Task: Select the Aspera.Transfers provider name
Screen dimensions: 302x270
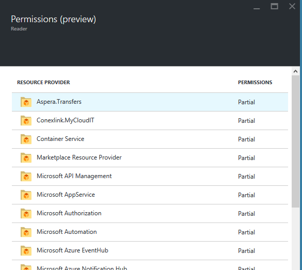Action: coord(59,102)
